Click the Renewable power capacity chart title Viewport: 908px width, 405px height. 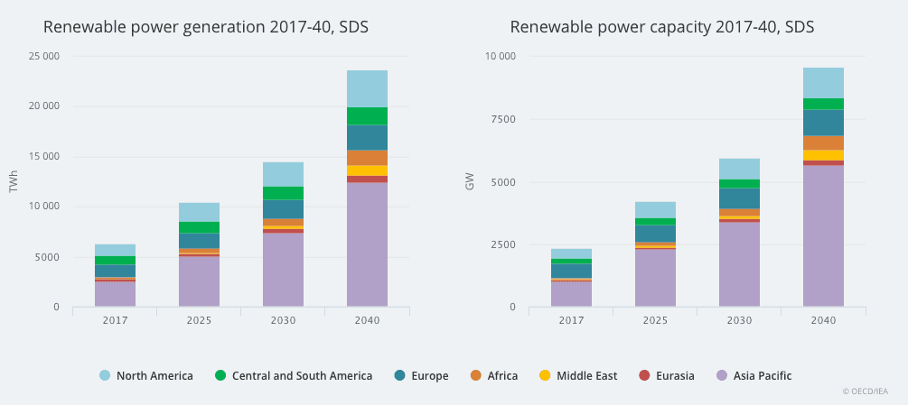(x=661, y=27)
